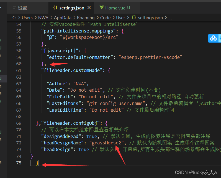
Task: Click the "headDesign" key on line 73
Action: 57,149
